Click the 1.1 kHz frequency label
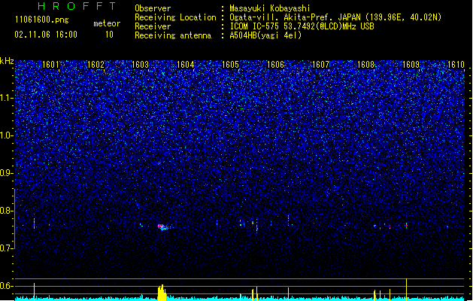 pyautogui.click(x=7, y=98)
